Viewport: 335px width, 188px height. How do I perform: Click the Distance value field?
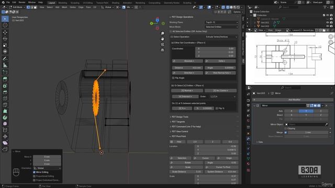pyautogui.click(x=187, y=68)
